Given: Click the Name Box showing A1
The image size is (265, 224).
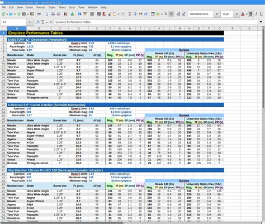Looking at the screenshot, I should 14,22.
